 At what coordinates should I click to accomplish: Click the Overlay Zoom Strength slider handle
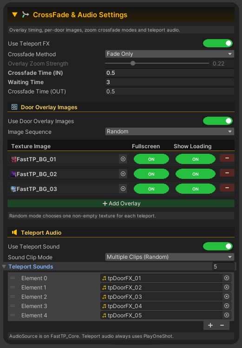tap(133, 63)
